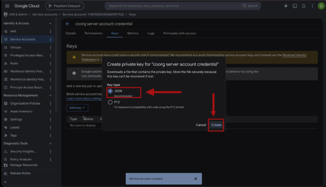Activate Cloud Shell terminal icon

tap(295, 6)
